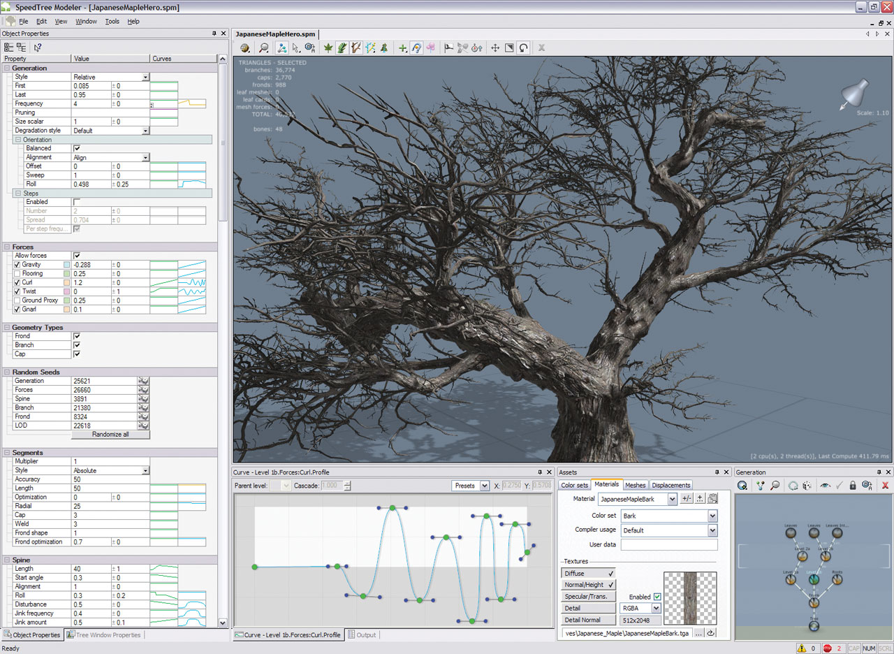Viewport: 894px width, 654px height.
Task: Click the User data input field
Action: [668, 544]
